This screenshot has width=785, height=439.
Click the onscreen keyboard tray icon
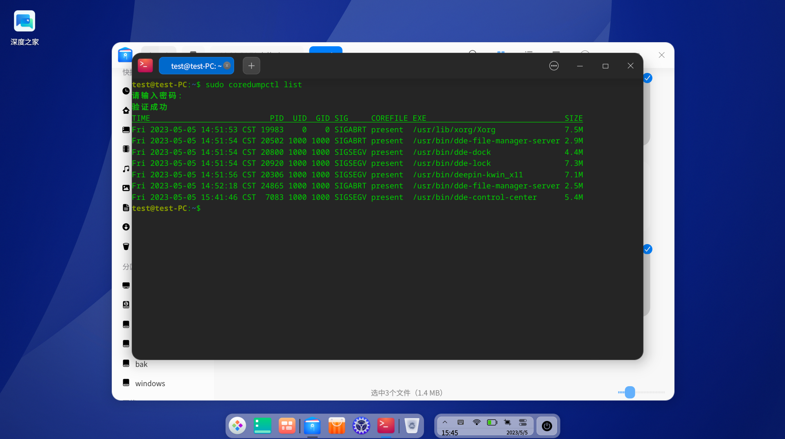(460, 422)
